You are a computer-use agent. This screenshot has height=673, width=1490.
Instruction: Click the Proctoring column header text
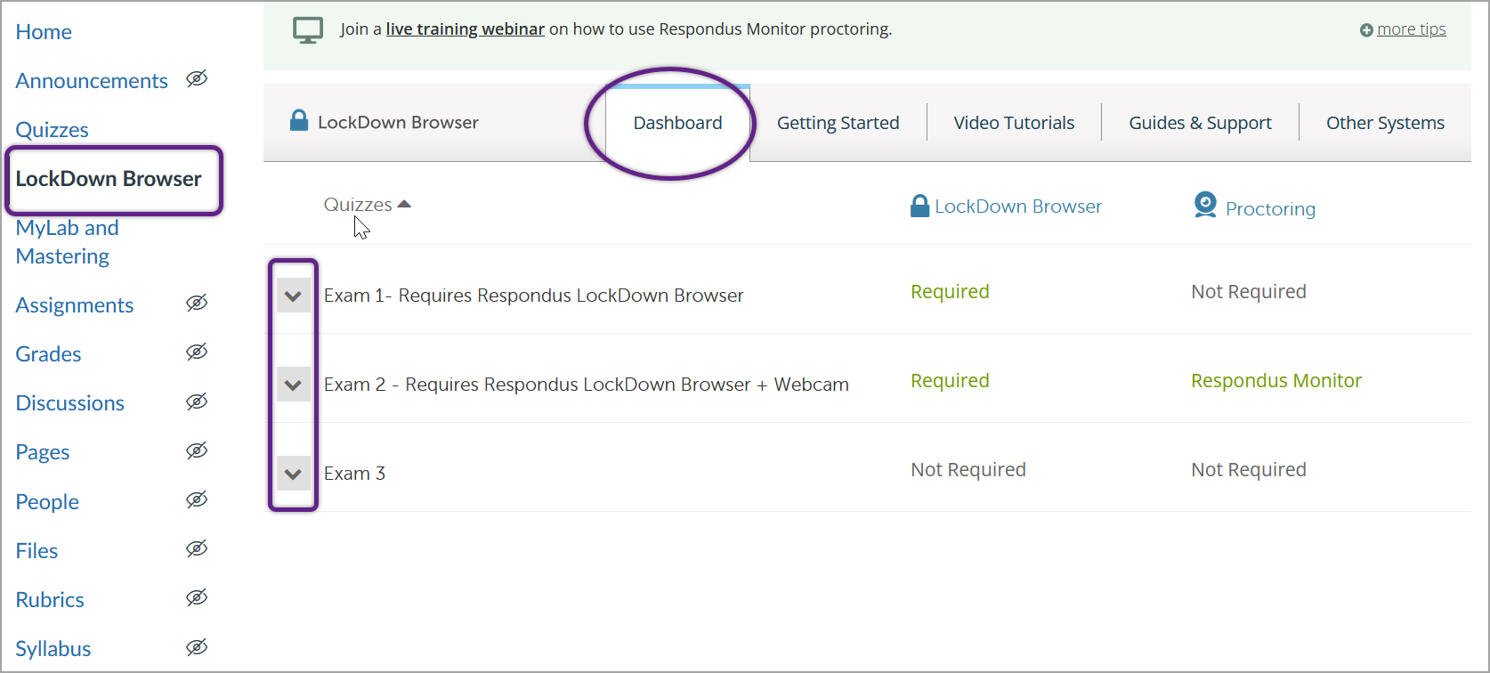[1270, 209]
